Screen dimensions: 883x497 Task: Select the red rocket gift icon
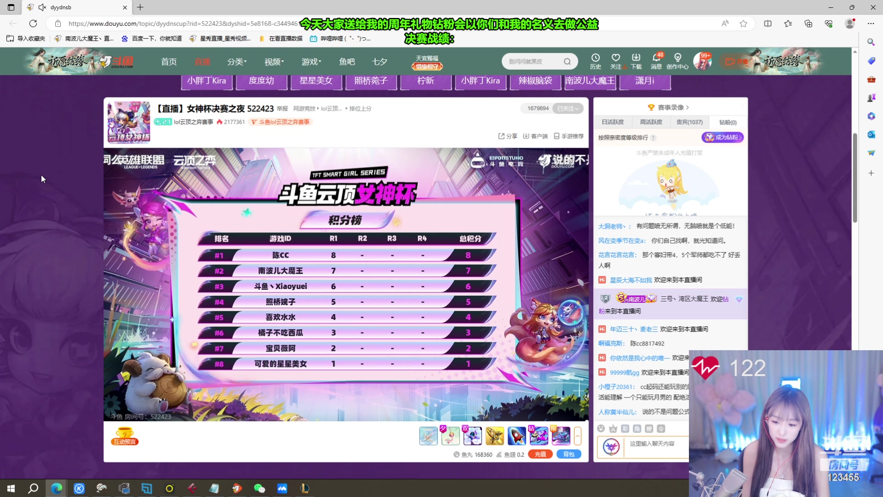tap(516, 436)
